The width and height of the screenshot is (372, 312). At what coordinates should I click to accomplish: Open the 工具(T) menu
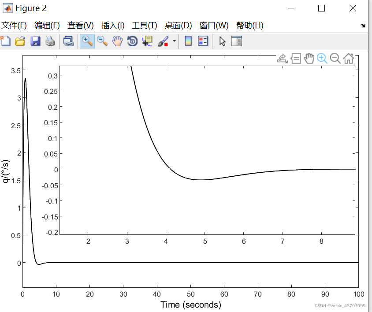coord(144,26)
